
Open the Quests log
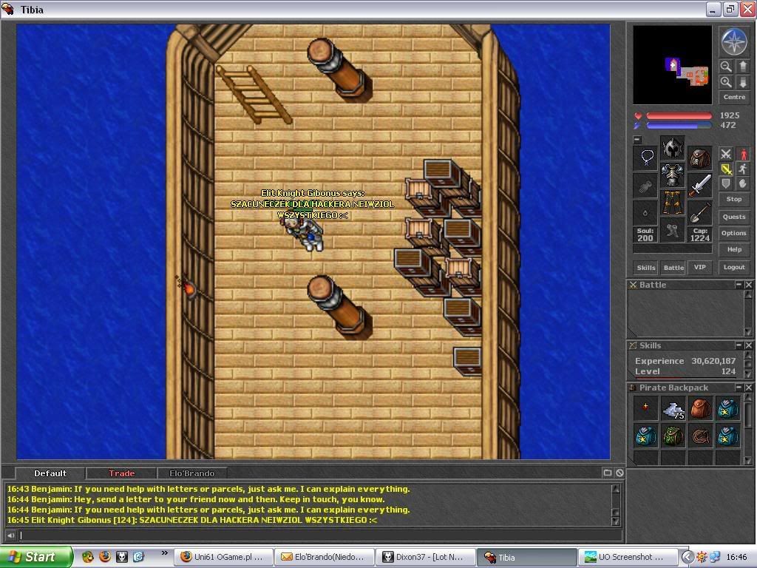(734, 217)
